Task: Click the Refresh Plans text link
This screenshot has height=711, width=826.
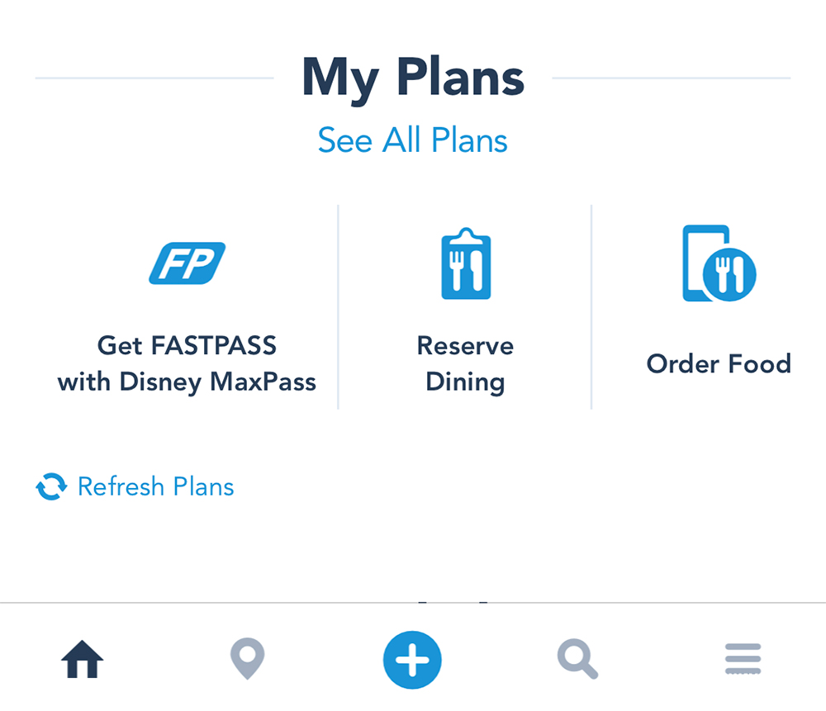Action: 155,486
